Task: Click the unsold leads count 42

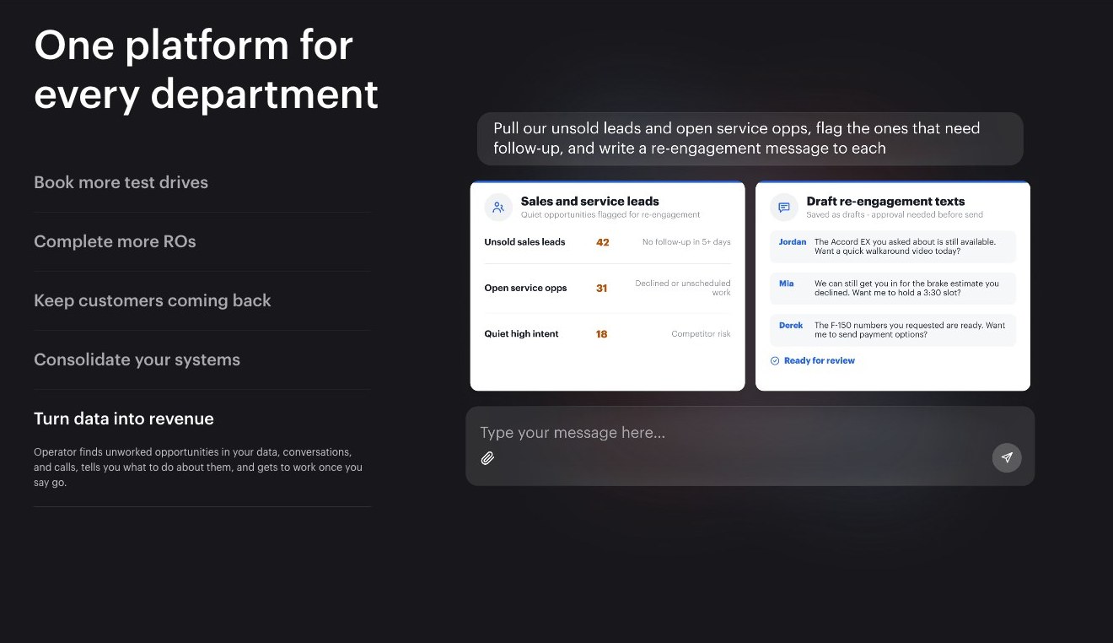Action: coord(602,242)
